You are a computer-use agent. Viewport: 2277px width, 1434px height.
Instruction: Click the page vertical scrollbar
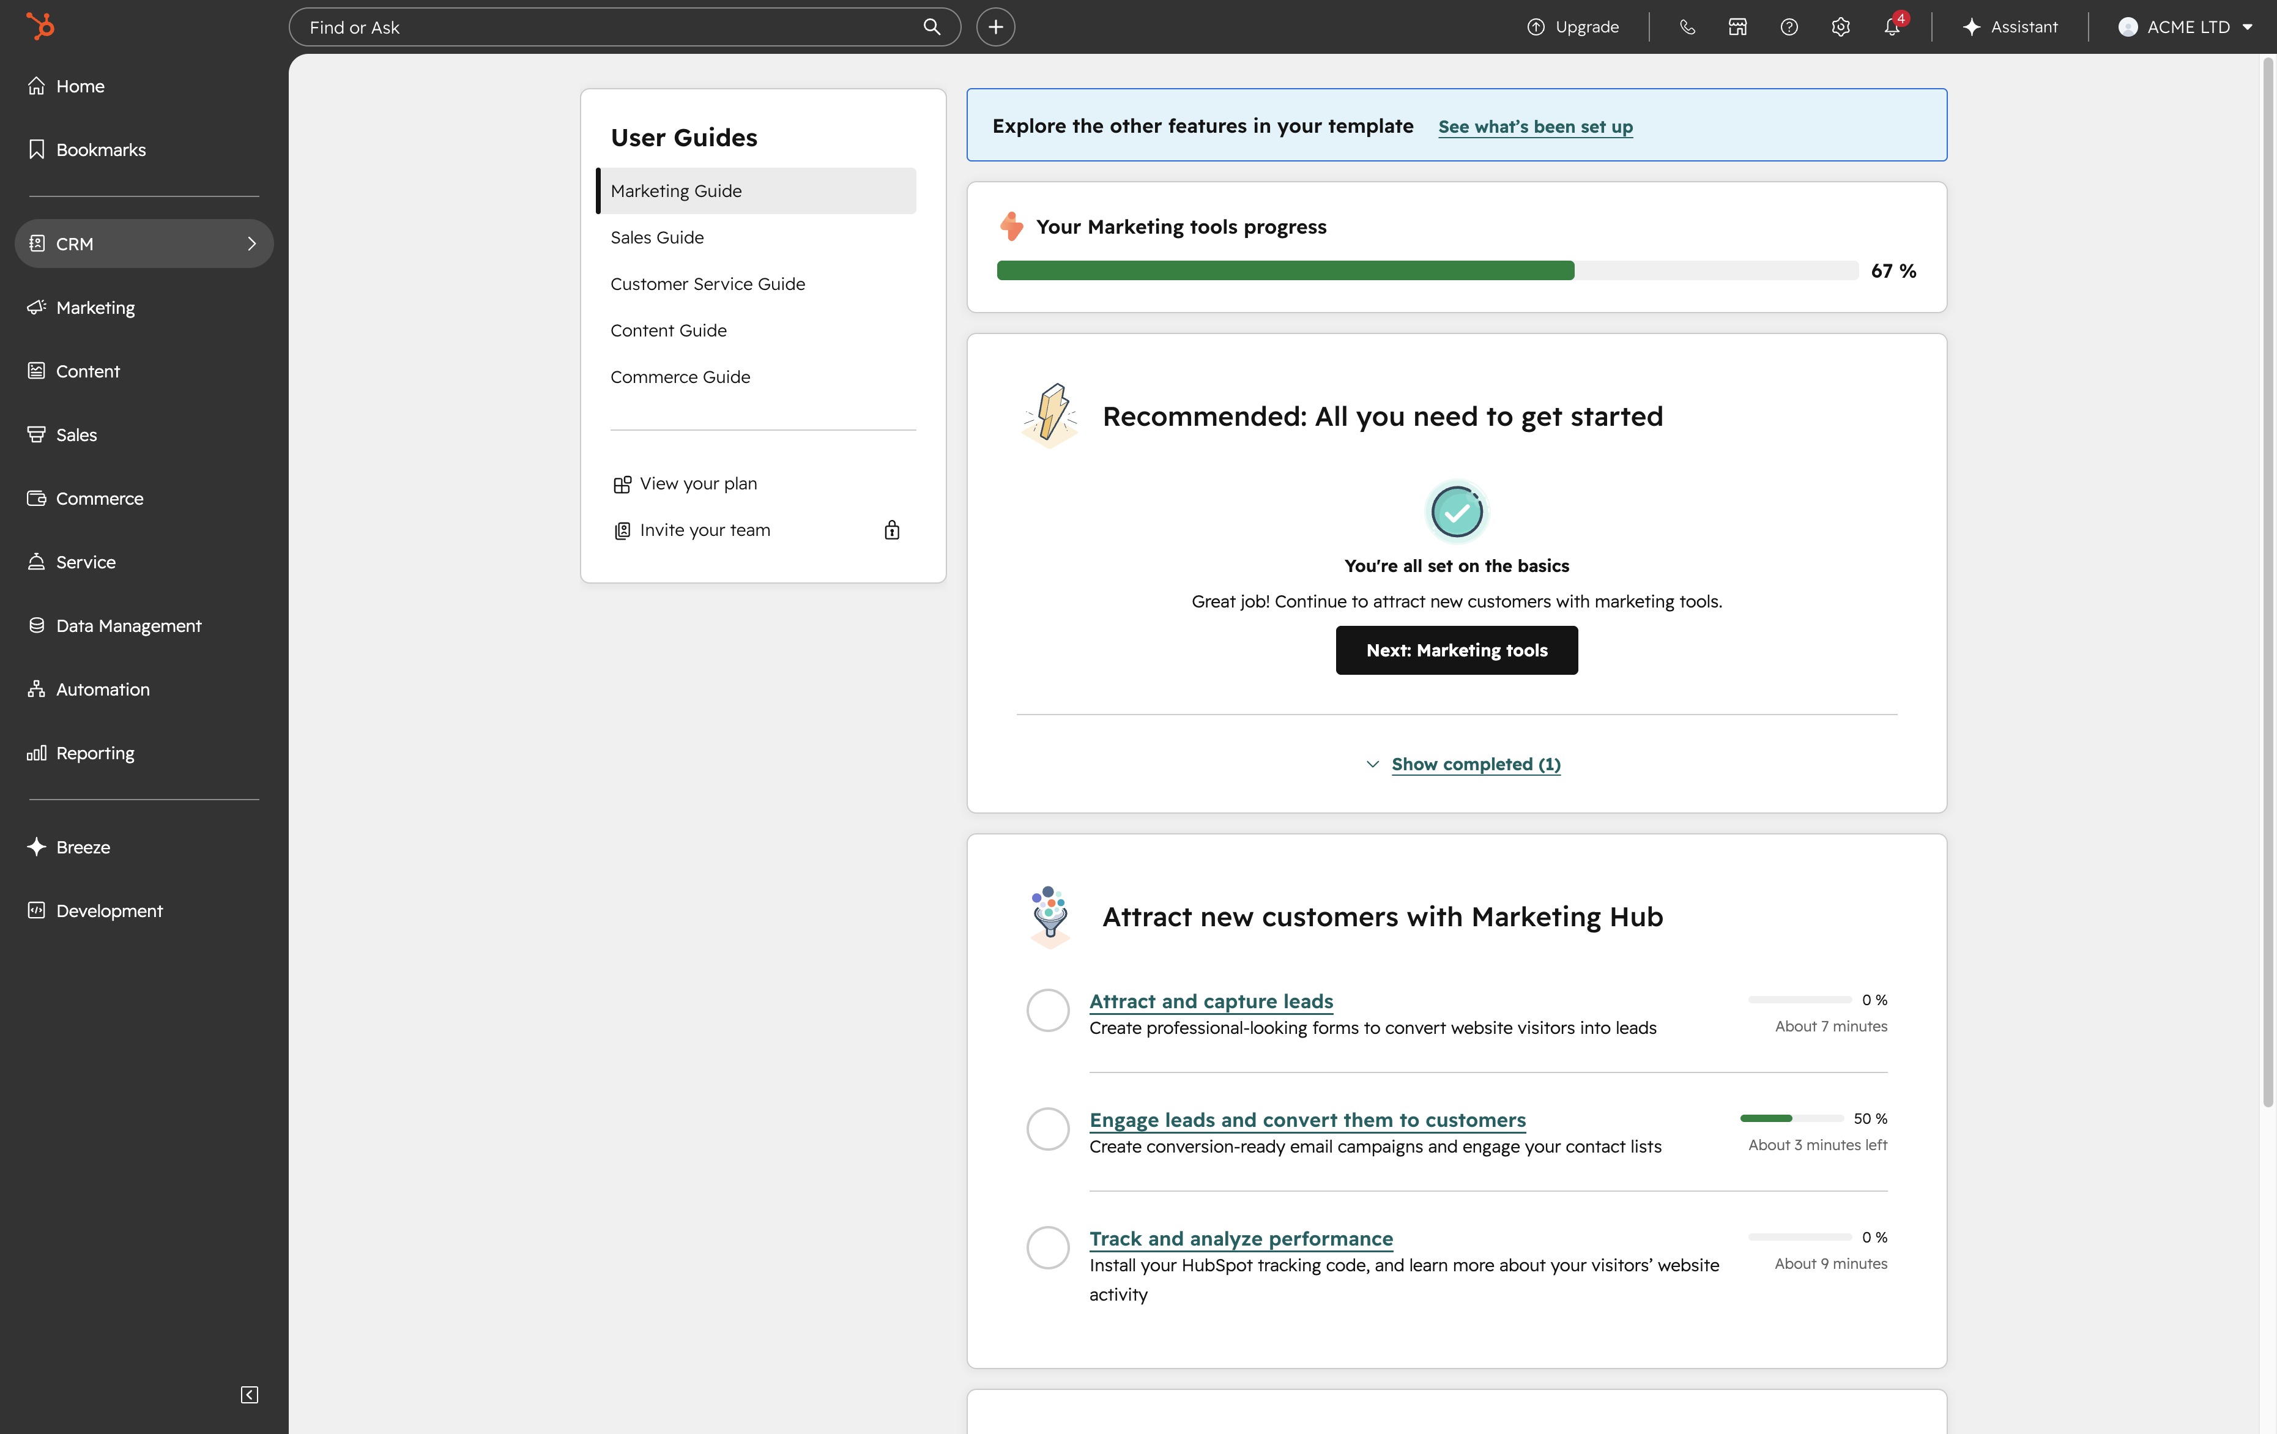click(x=2268, y=582)
